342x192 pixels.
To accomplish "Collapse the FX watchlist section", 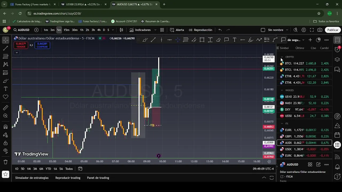I will [282, 123].
